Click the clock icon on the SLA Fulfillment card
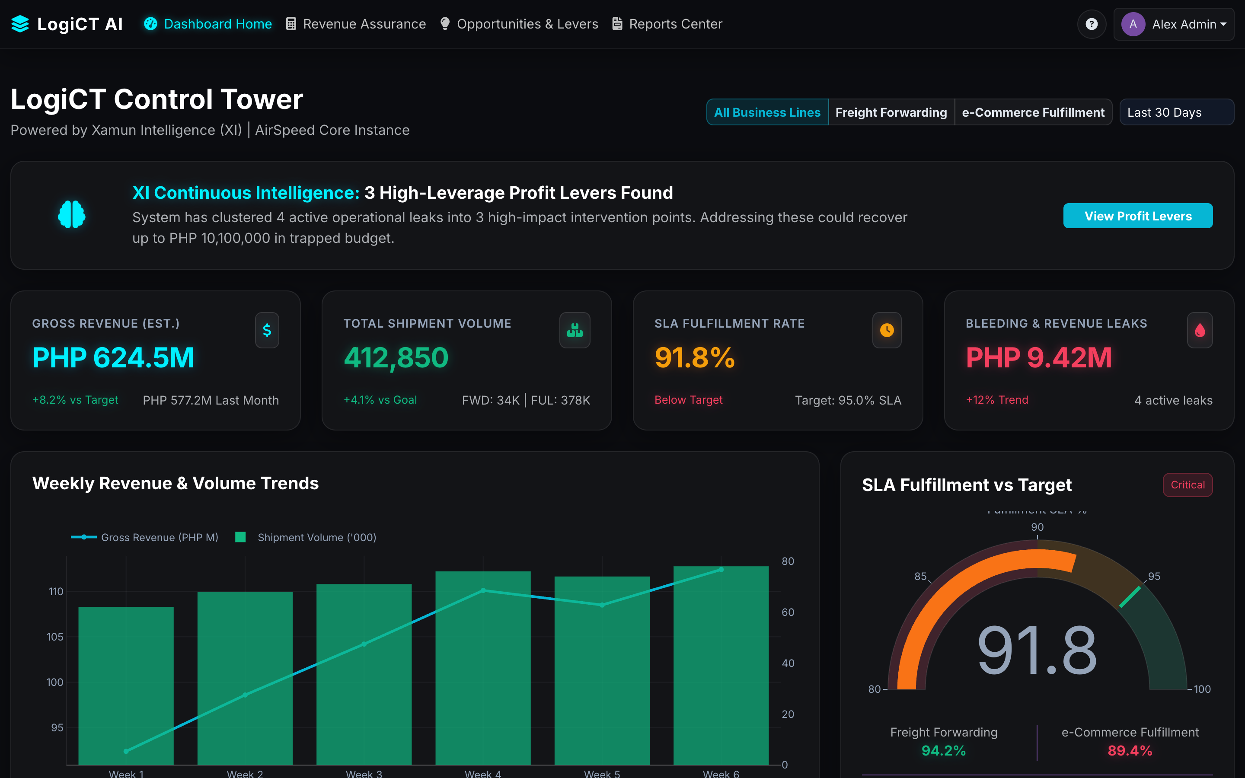 (x=887, y=330)
